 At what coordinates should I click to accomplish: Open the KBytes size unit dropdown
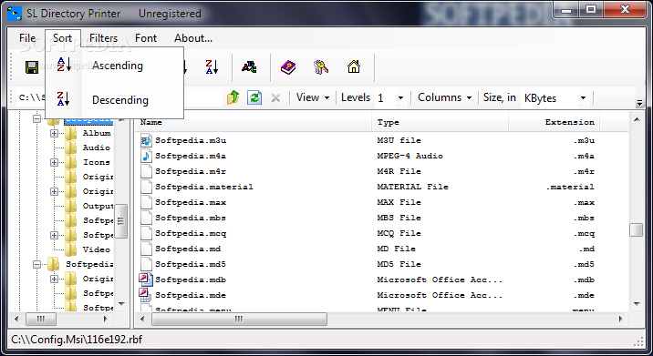pyautogui.click(x=583, y=98)
